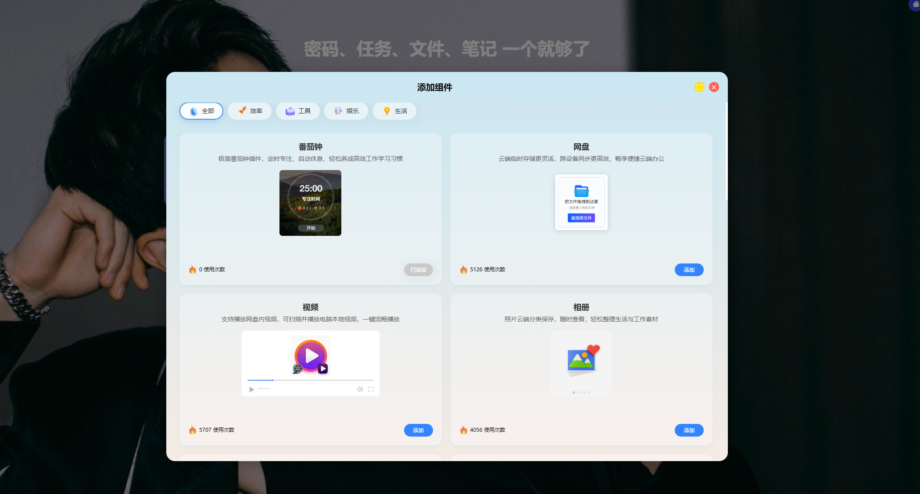920x494 pixels.
Task: Click the volume icon in video preview
Action: pos(360,389)
